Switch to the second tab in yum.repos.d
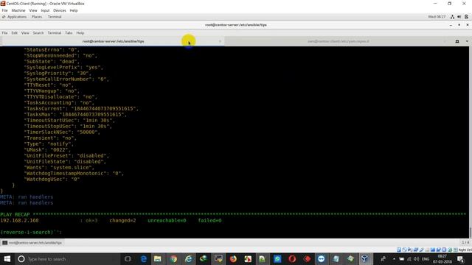Image resolution: width=472 pixels, height=265 pixels. tap(339, 41)
